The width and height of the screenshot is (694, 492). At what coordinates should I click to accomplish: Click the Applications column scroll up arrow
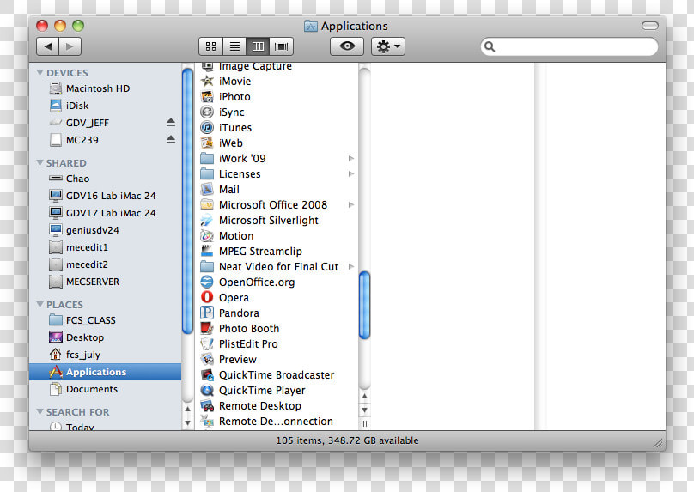click(x=365, y=397)
